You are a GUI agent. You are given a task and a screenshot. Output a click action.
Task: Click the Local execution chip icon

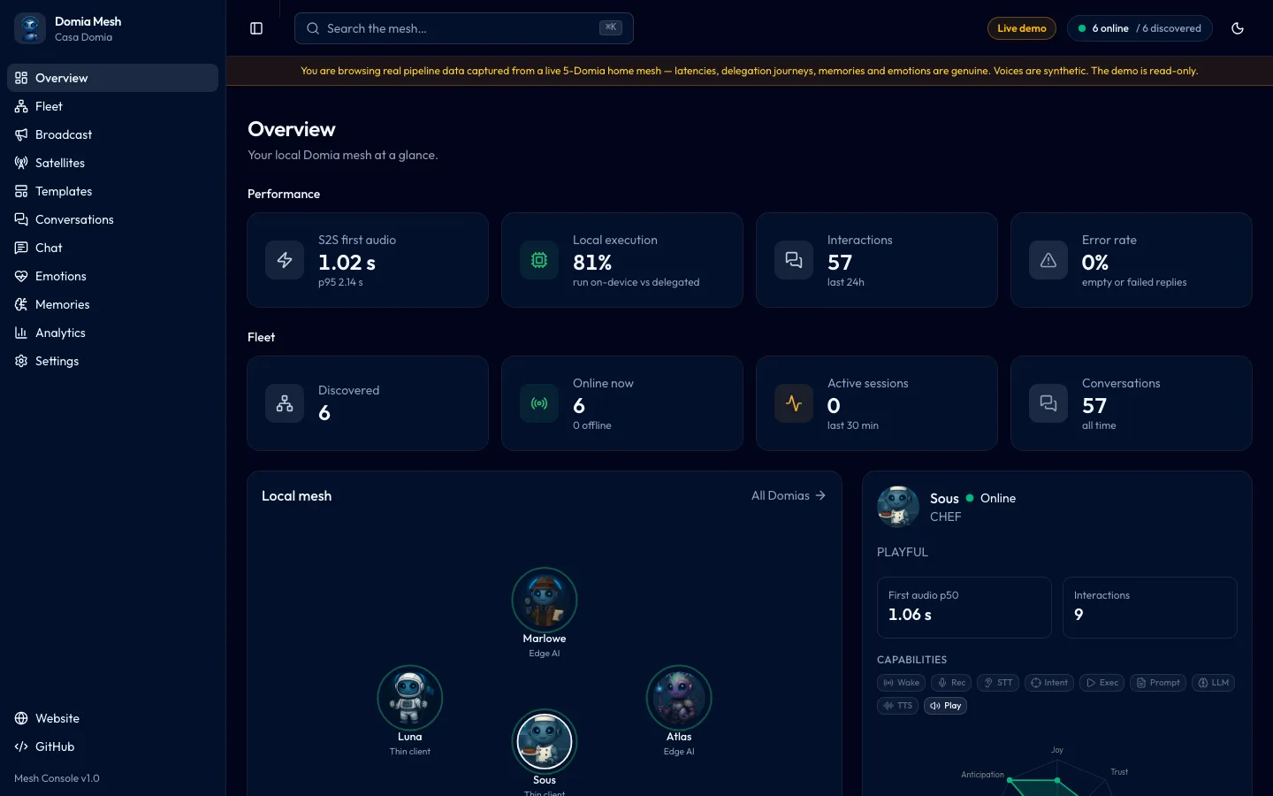(x=539, y=260)
